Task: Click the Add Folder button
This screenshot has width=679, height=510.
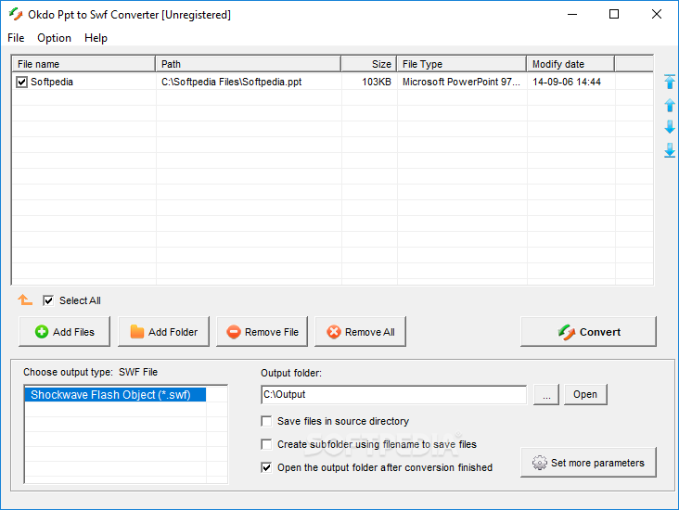Action: coord(163,332)
